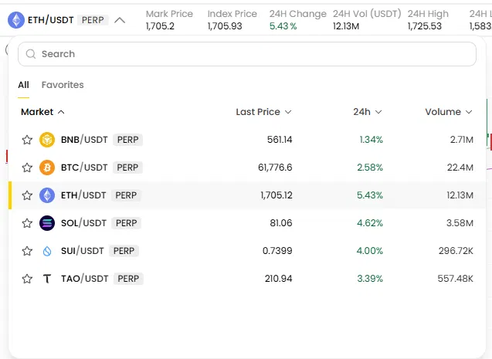Click SOL last price 81.06
Image resolution: width=492 pixels, height=359 pixels.
coord(281,223)
